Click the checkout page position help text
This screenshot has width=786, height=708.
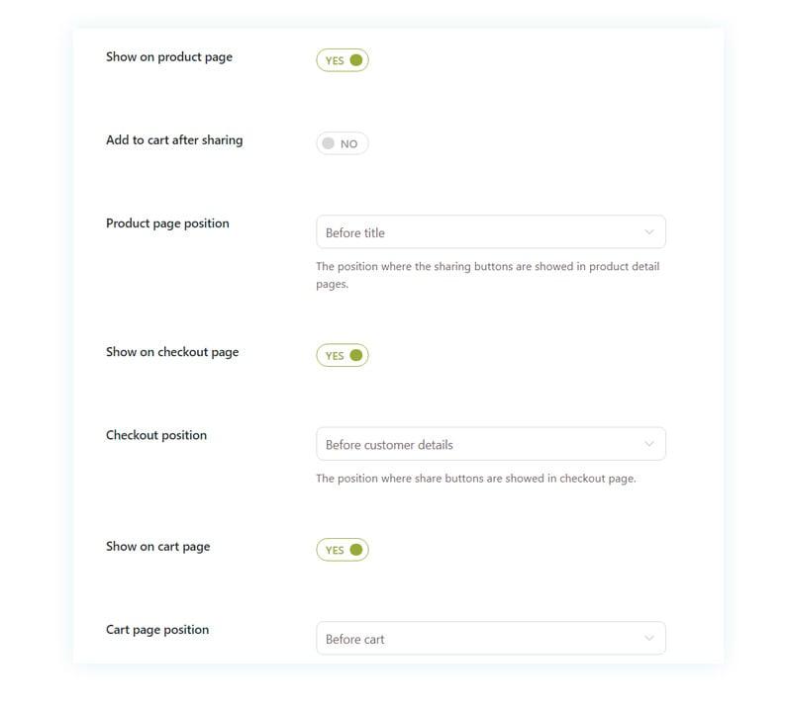476,479
